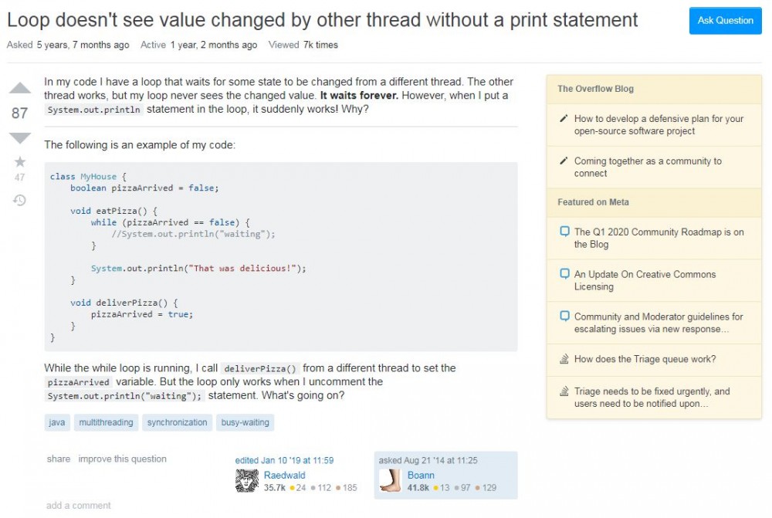This screenshot has width=772, height=518.
Task: Open Raedwald's user profile link
Action: tap(285, 475)
